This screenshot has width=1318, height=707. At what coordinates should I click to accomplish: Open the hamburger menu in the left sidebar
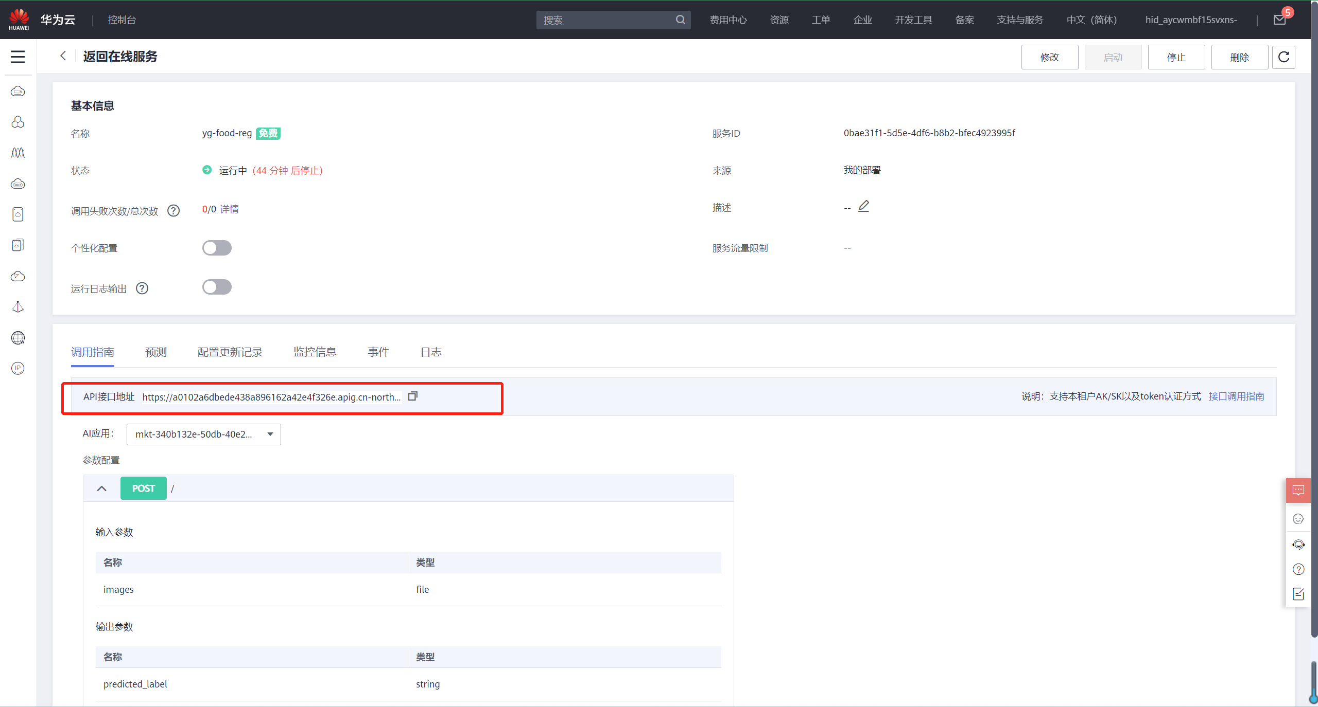tap(18, 57)
